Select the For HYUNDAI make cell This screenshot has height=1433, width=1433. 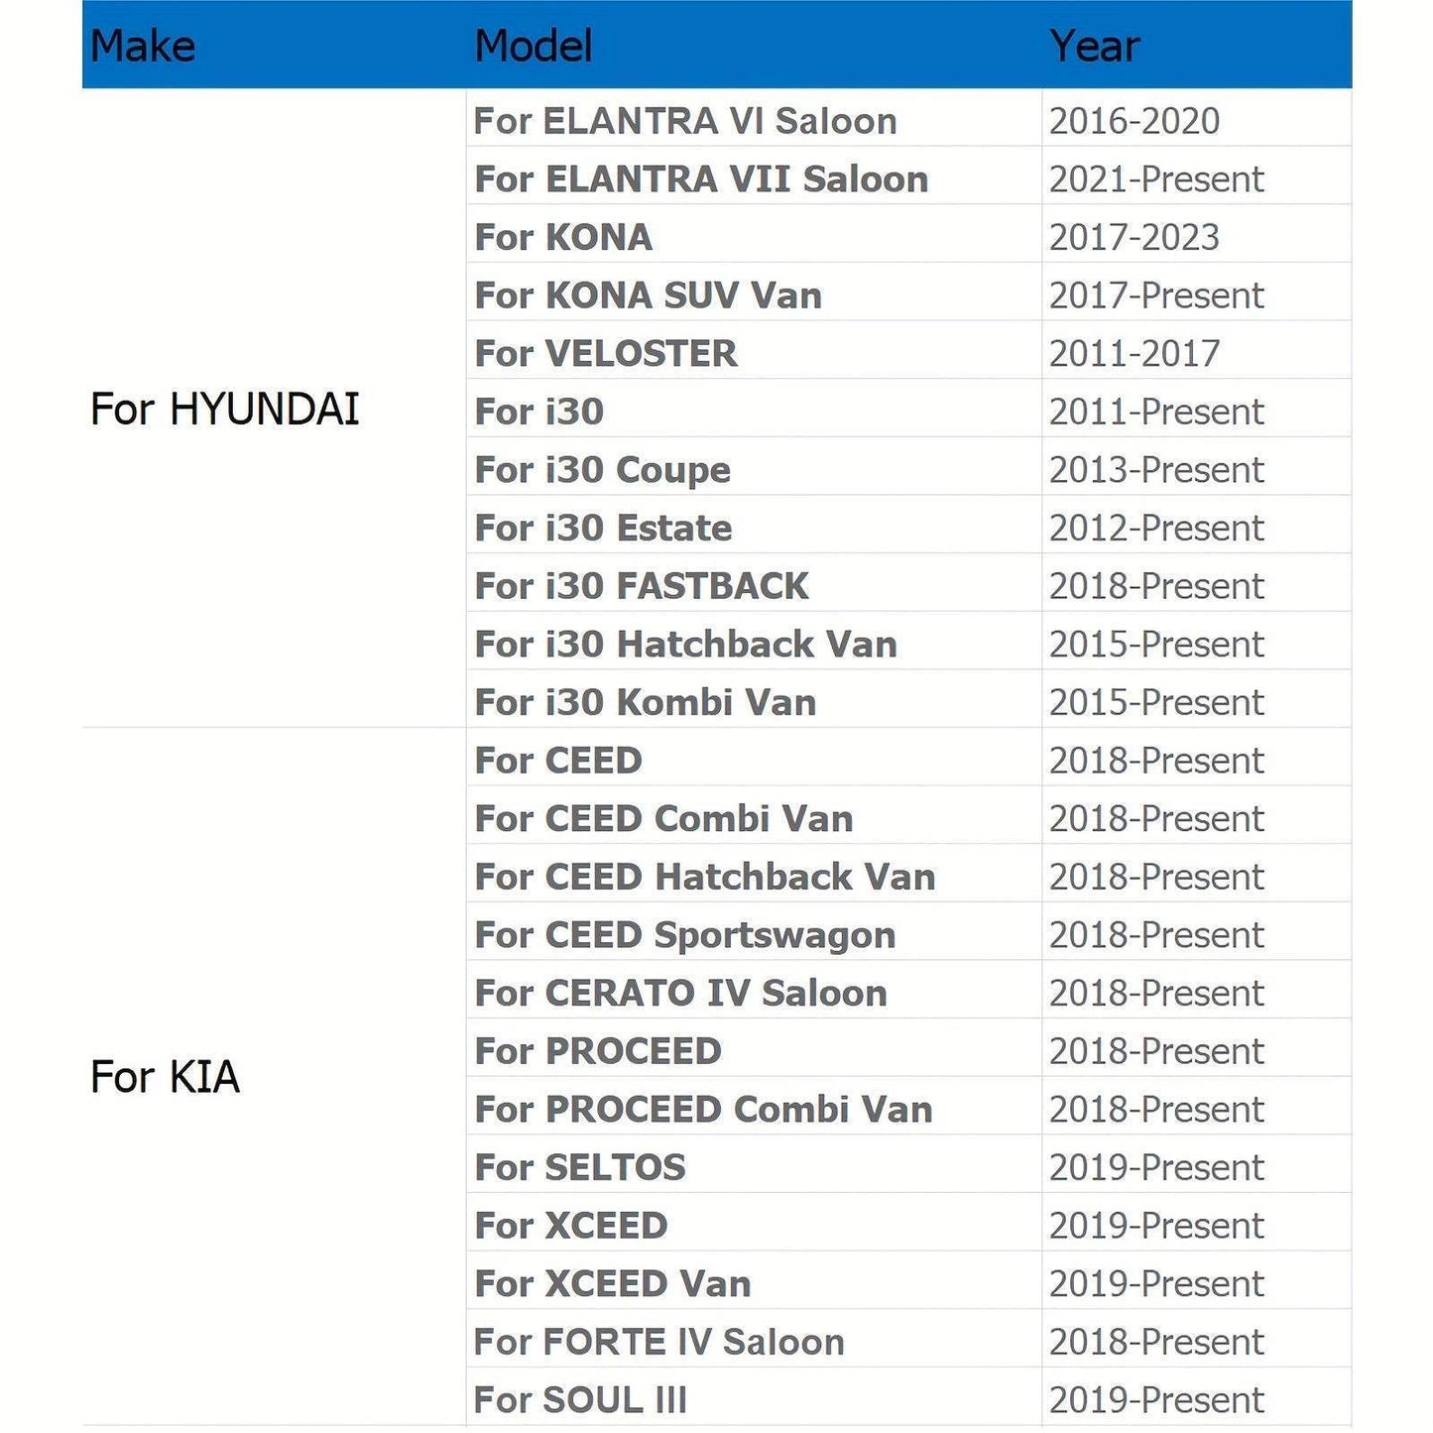(x=225, y=410)
